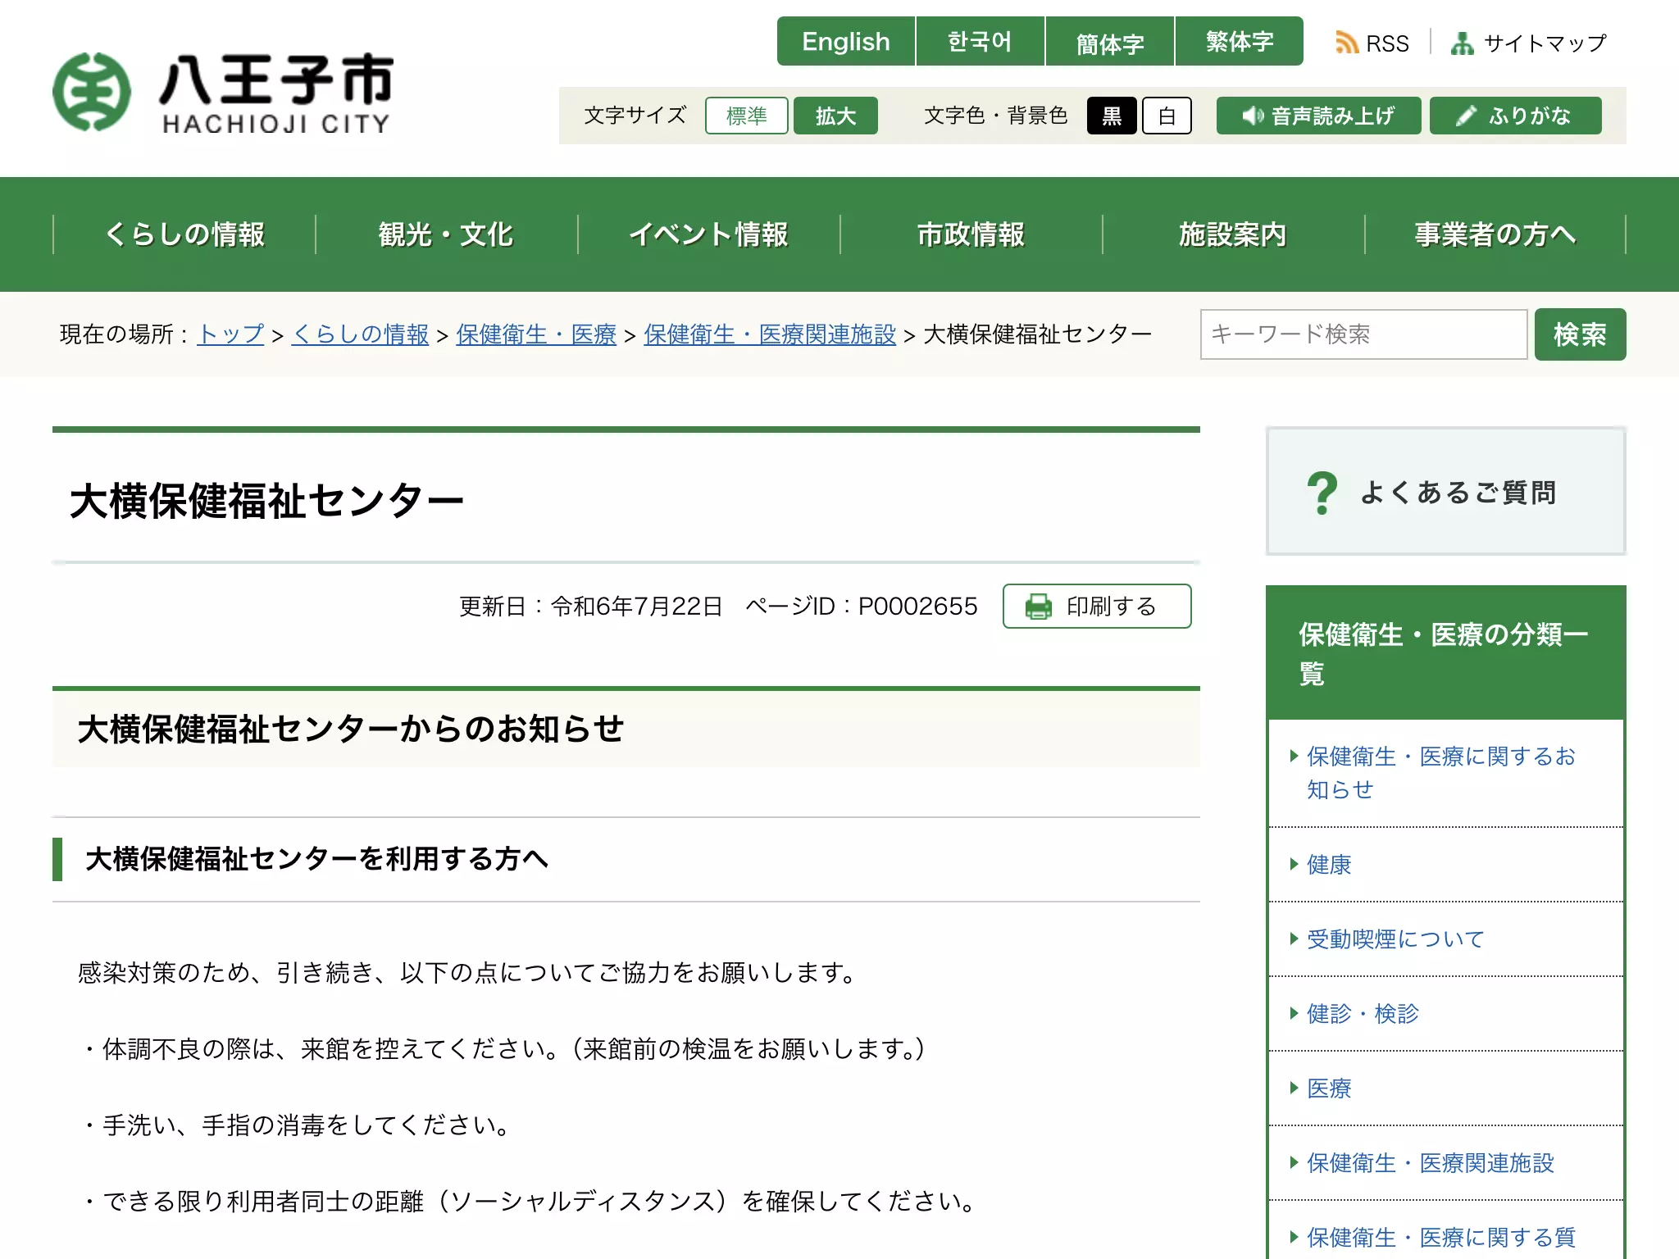Set text size to 標準
Screen dimensions: 1679x1259
[x=746, y=116]
